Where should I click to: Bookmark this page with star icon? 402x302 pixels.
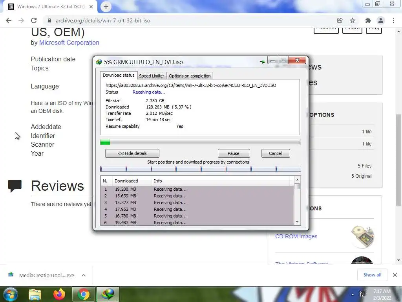pos(353,20)
